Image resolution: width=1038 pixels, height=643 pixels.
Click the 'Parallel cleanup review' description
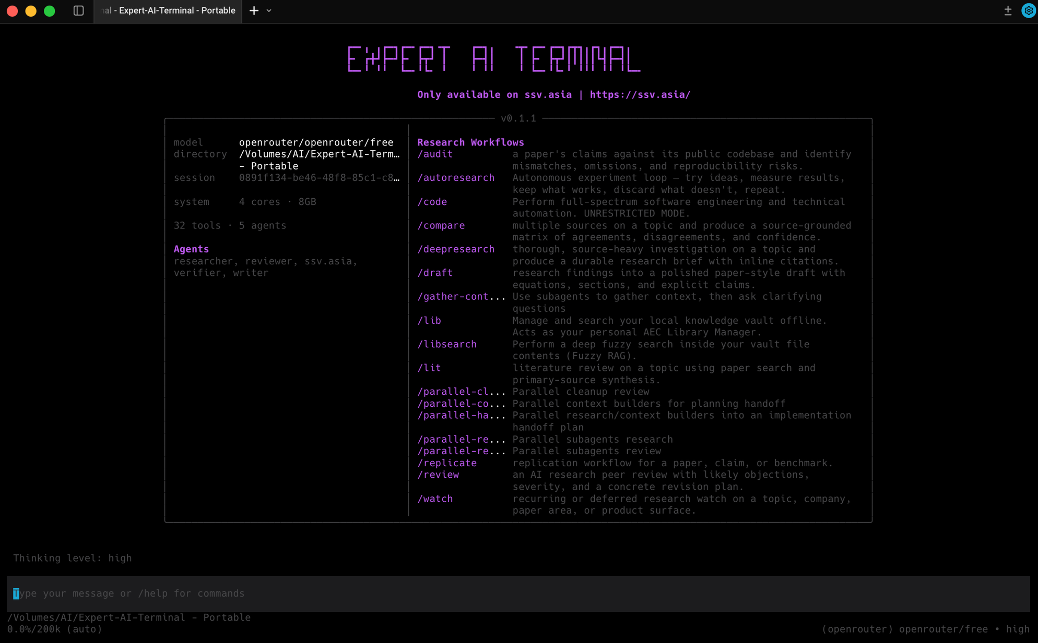pos(581,392)
